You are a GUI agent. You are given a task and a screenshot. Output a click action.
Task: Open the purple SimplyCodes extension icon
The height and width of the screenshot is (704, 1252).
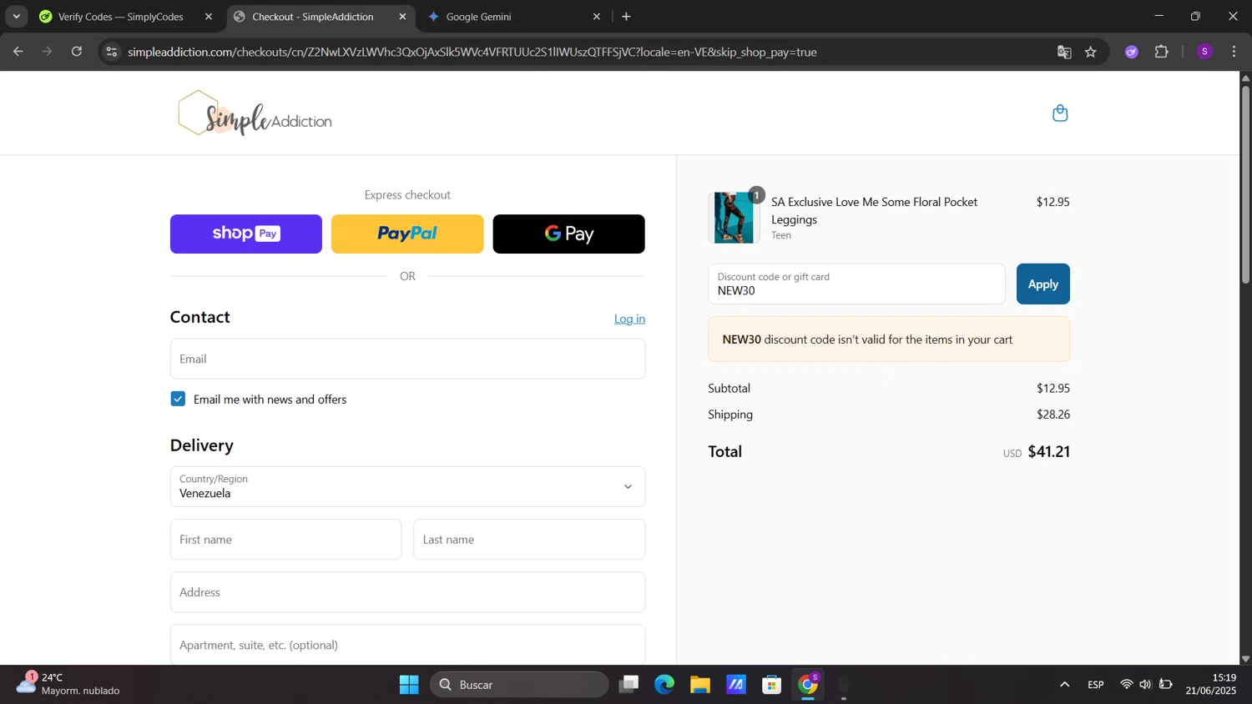pos(1132,52)
